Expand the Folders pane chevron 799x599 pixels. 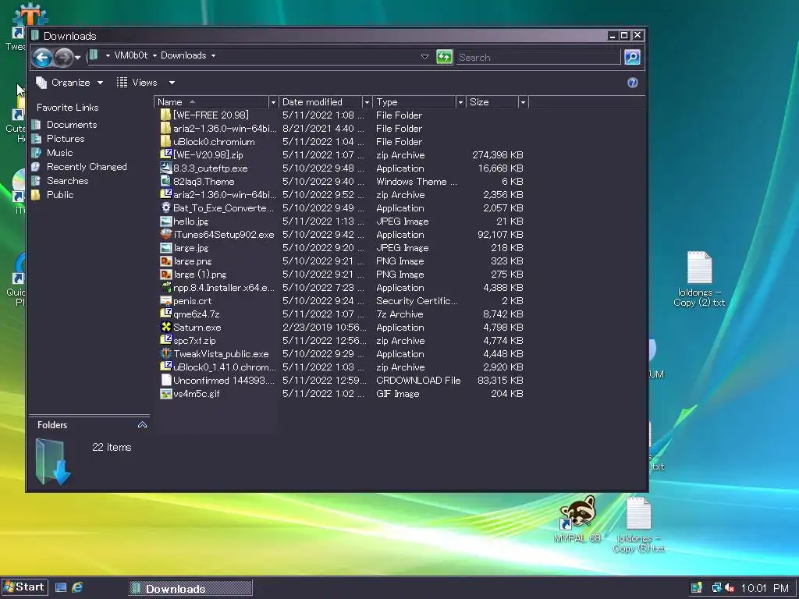(x=142, y=425)
